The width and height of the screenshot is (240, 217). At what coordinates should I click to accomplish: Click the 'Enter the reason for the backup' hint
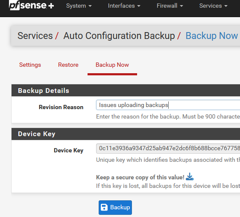(168, 116)
